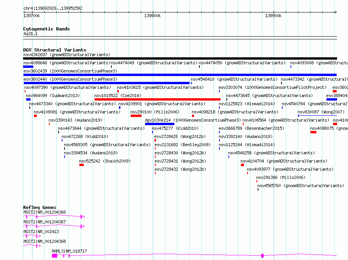Open nsv4546410 gnomAD variant label
Viewport: 348px width, 260px height.
(x=234, y=79)
